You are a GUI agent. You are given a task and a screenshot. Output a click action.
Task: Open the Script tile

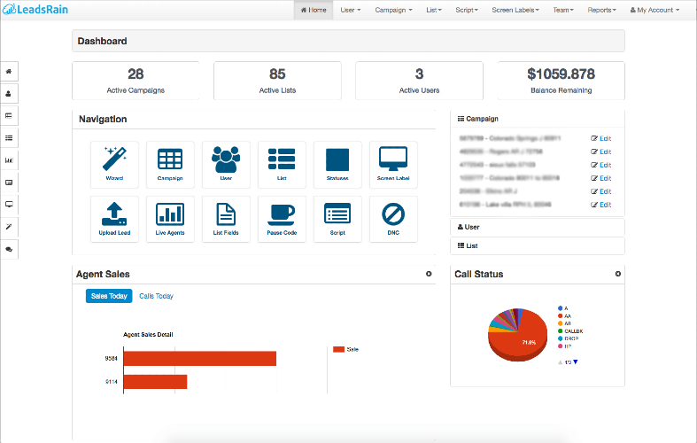[337, 219]
